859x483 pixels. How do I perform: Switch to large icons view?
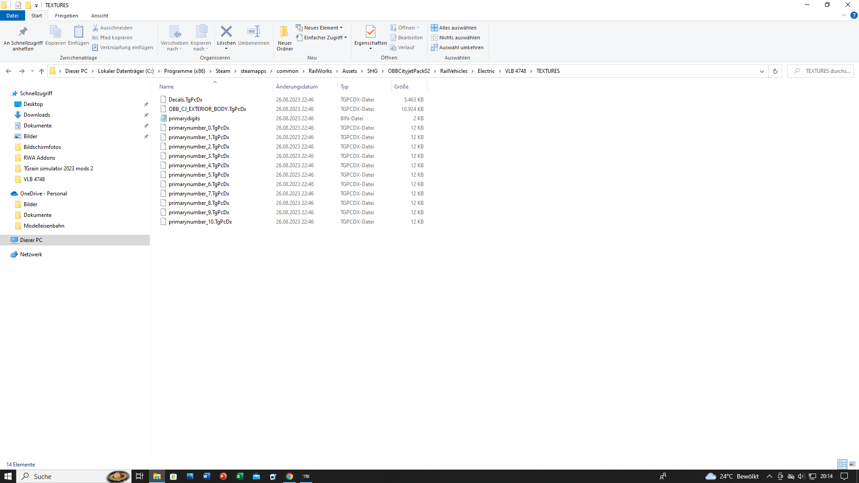click(852, 464)
